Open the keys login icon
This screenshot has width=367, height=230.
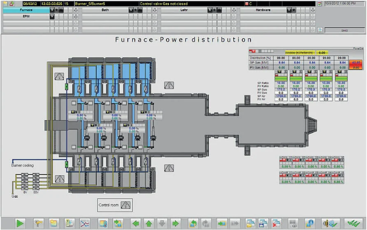[x=38, y=223]
